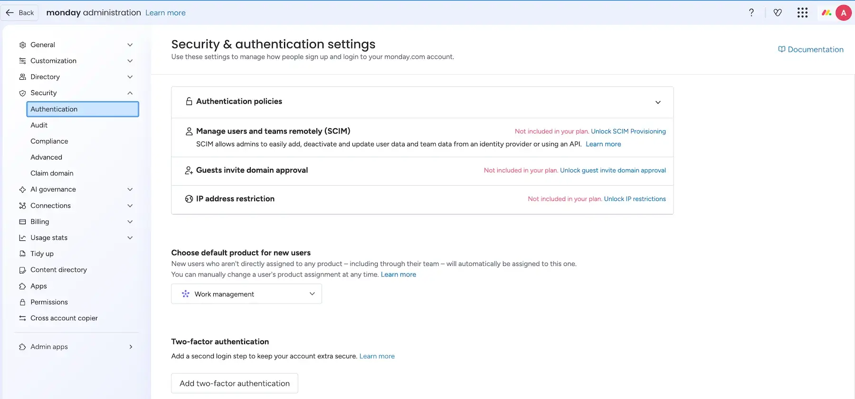This screenshot has width=855, height=399.
Task: Click the Permissions lock icon
Action: [22, 302]
